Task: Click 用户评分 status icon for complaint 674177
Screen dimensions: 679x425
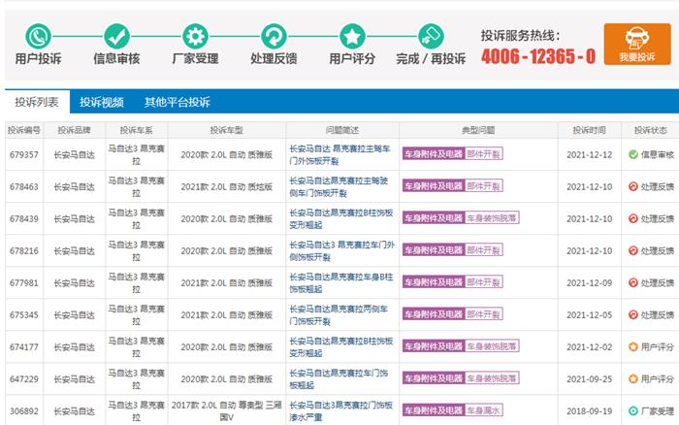Action: pyautogui.click(x=633, y=346)
